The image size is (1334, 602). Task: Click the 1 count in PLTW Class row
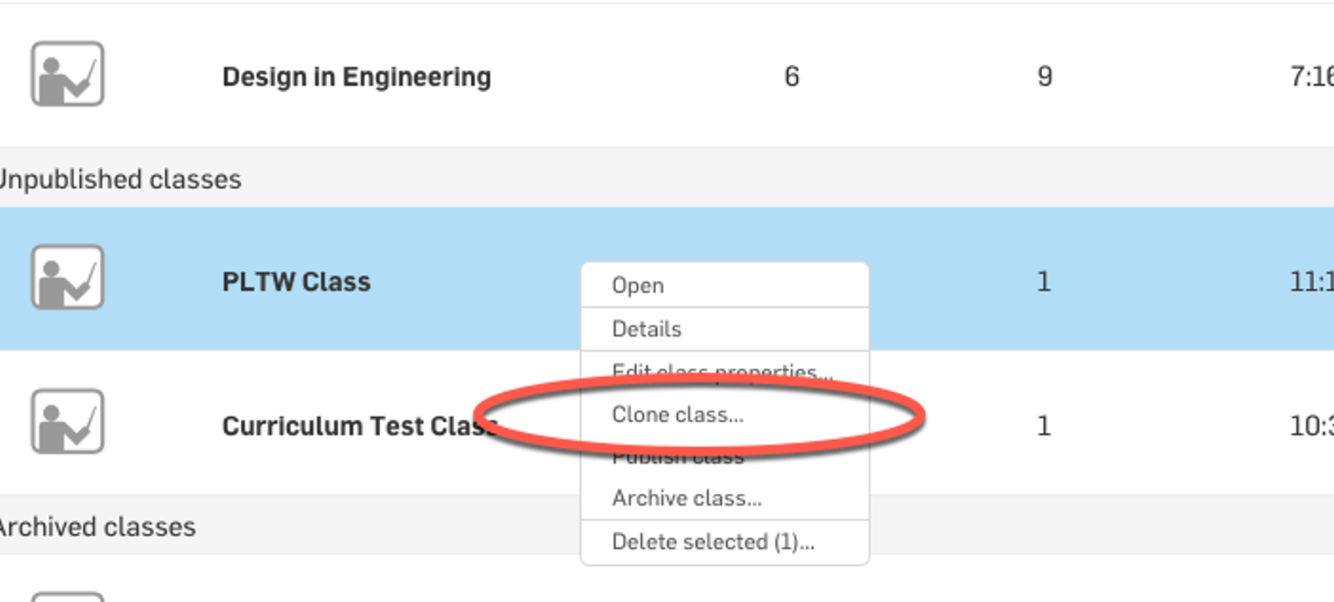1043,281
